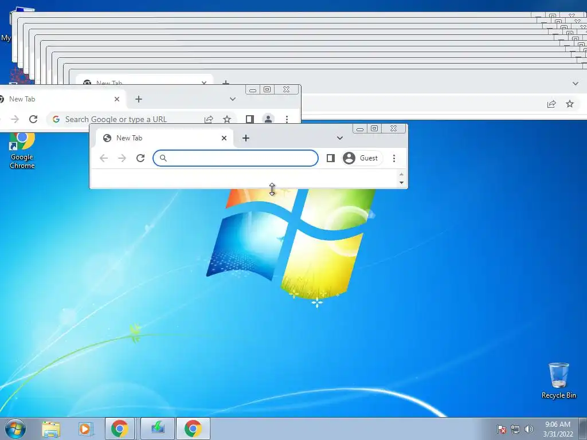Open File Explorer from taskbar
Viewport: 587px width, 440px height.
pyautogui.click(x=51, y=429)
